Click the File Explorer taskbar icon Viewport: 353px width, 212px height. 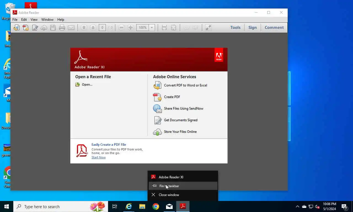coord(142,206)
